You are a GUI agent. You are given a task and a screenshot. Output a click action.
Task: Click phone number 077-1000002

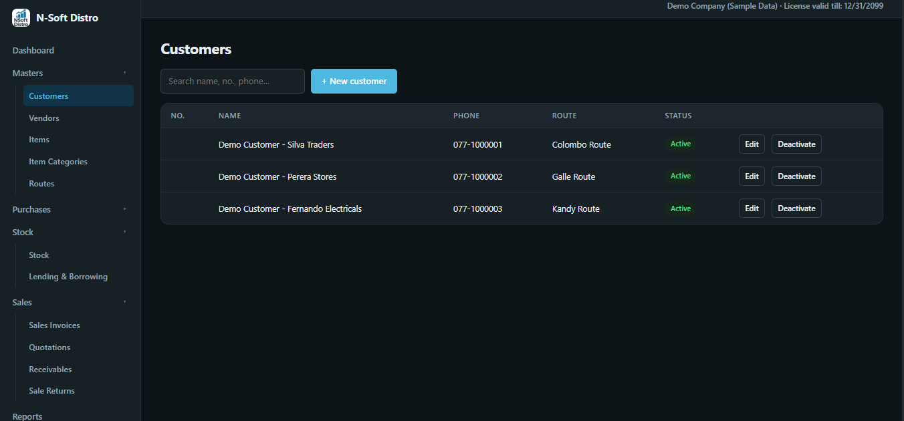[x=477, y=176]
